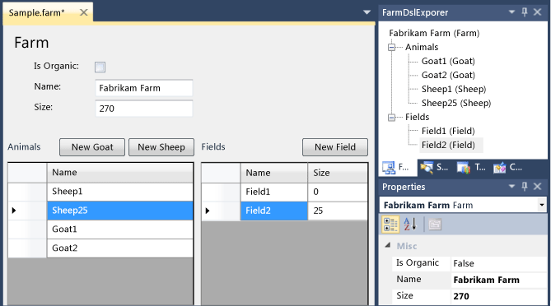Click the Alphabetical sort icon in Properties
551x306 pixels.
[x=409, y=225]
